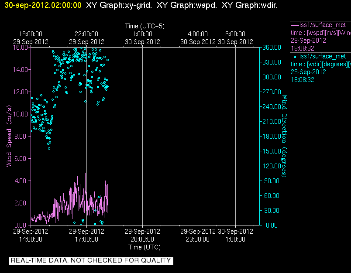Click the cyan circle marker in the legend

(x=295, y=57)
